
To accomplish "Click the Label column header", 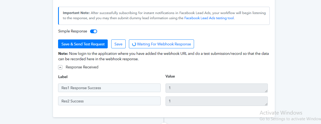I will point(63,77).
